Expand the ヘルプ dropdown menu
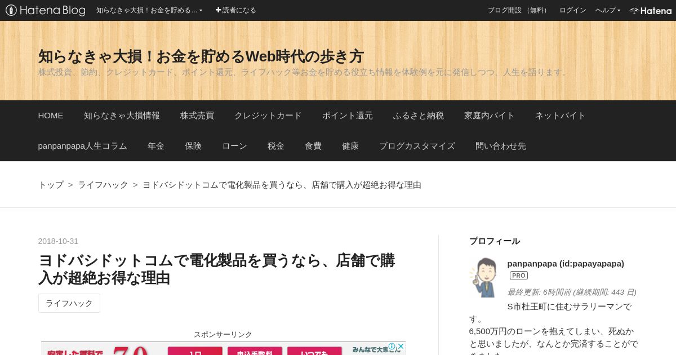 pos(608,10)
